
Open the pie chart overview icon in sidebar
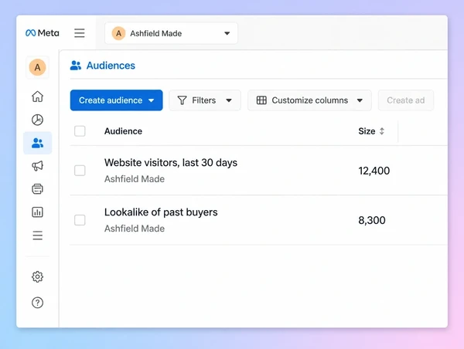(x=37, y=120)
